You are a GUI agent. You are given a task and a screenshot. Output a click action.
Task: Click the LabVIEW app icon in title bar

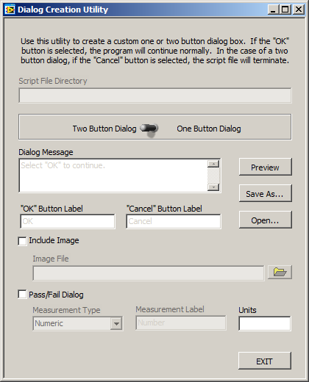click(x=10, y=10)
